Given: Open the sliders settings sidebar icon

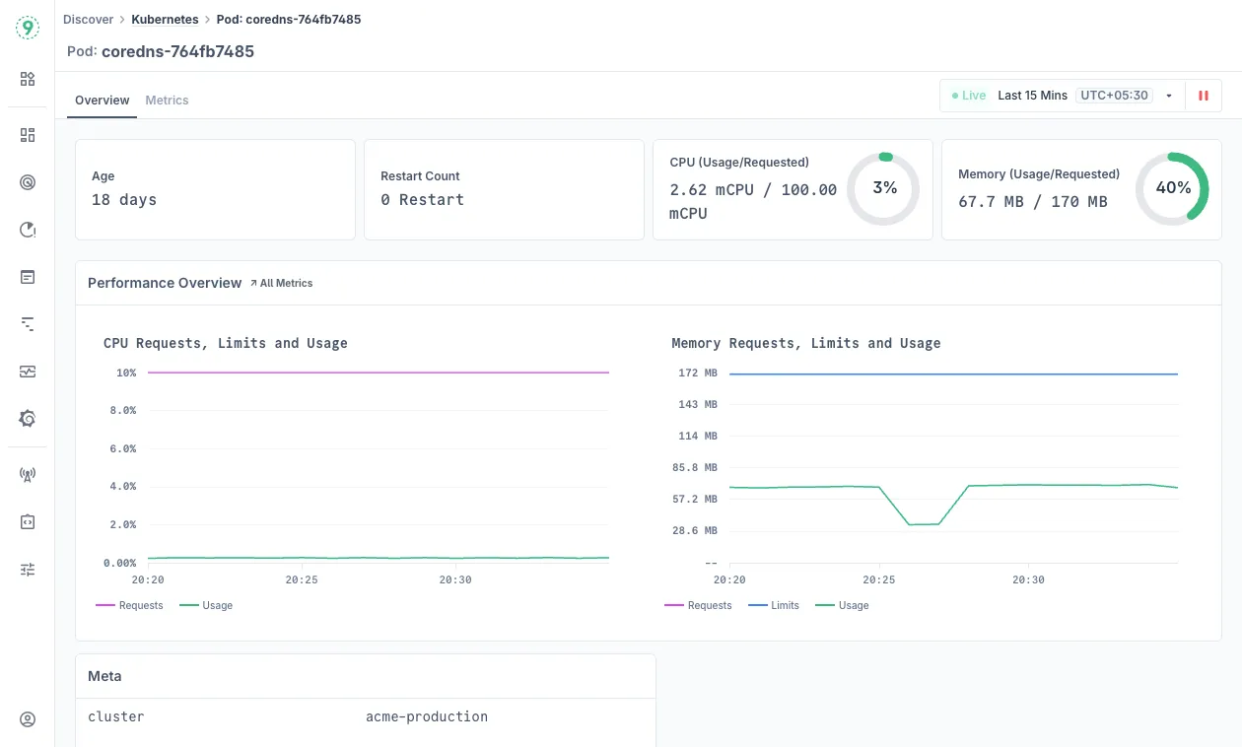Looking at the screenshot, I should (28, 570).
